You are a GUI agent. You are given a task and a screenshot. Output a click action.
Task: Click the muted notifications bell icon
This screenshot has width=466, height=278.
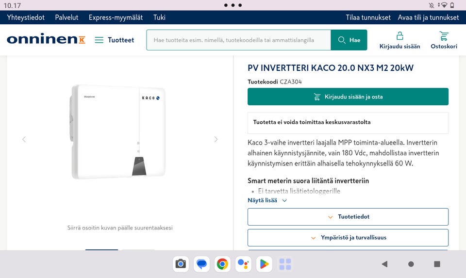[432, 5]
